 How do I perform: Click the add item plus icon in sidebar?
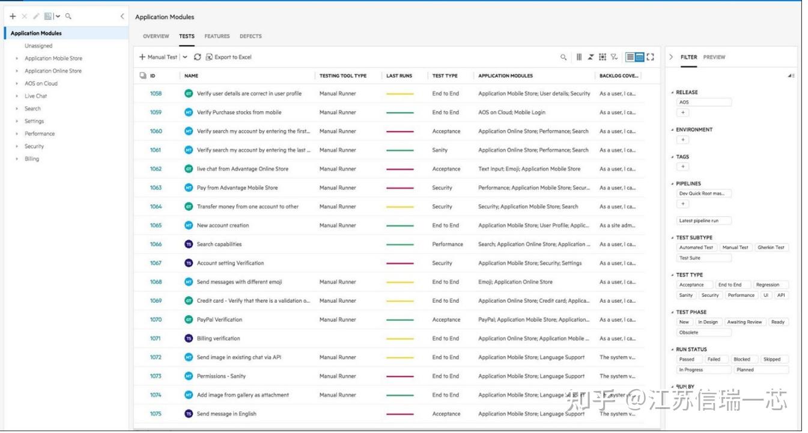[12, 16]
